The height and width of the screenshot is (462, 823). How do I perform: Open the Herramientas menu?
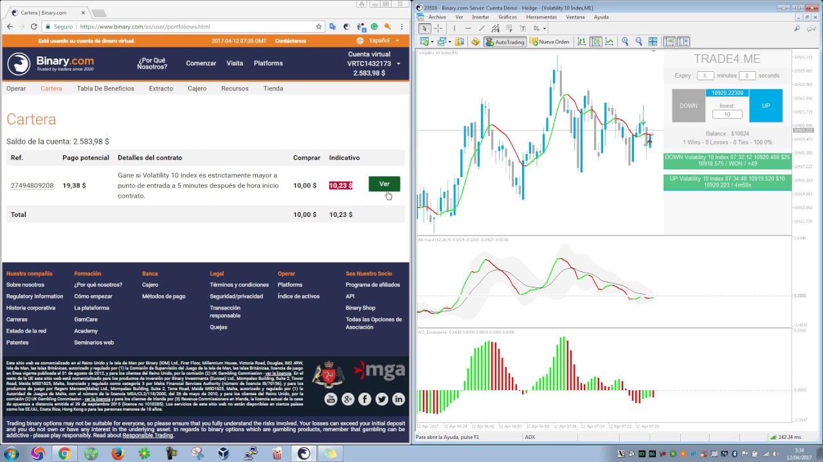541,17
